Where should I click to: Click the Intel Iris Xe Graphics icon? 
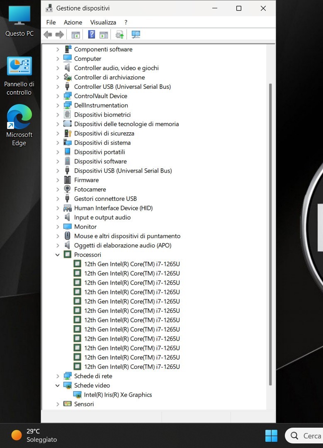[77, 394]
